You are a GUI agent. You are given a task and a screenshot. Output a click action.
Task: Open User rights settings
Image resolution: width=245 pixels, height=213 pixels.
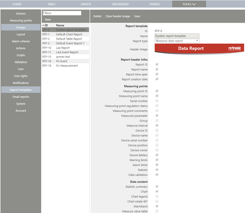pos(20,76)
